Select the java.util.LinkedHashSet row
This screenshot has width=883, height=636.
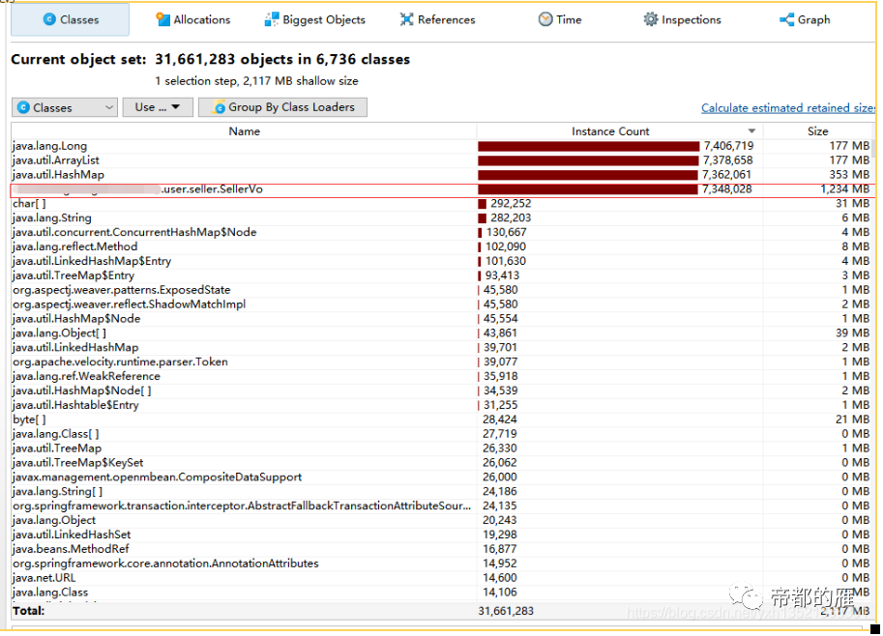coord(441,535)
